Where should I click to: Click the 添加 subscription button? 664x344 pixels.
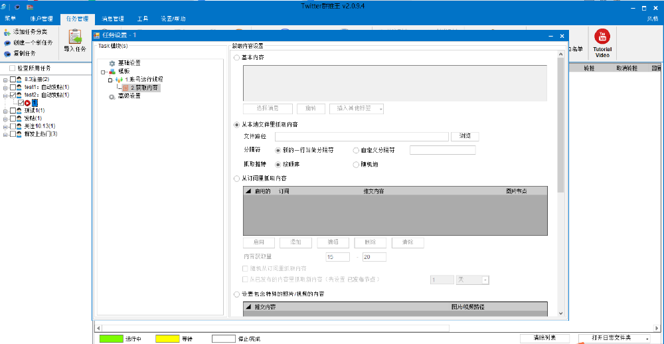point(295,243)
